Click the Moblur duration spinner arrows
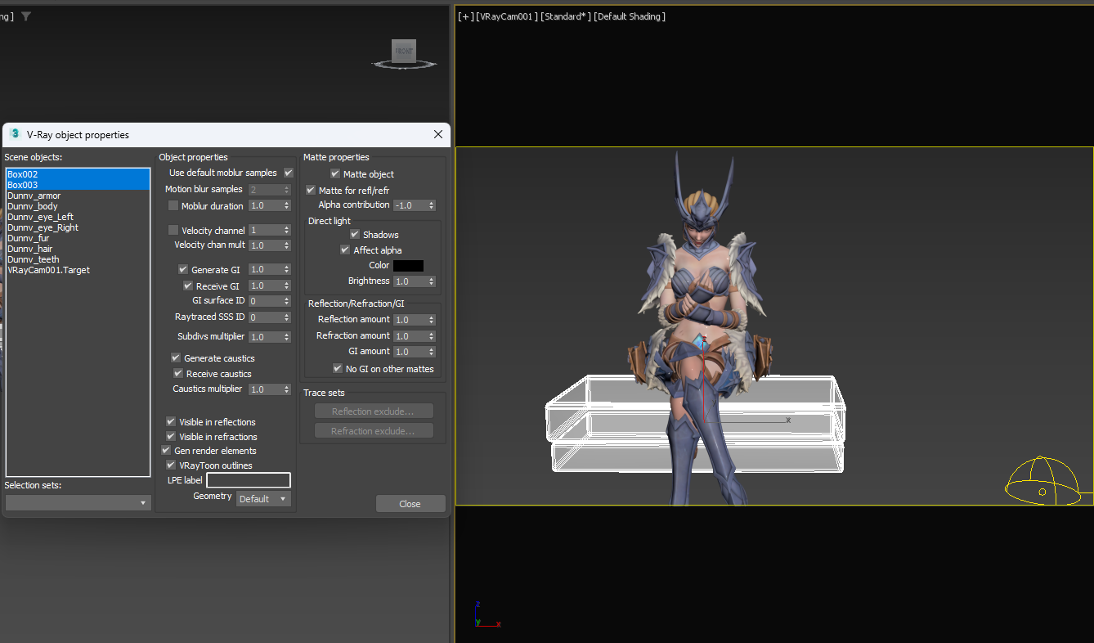Viewport: 1094px width, 643px height. click(286, 206)
